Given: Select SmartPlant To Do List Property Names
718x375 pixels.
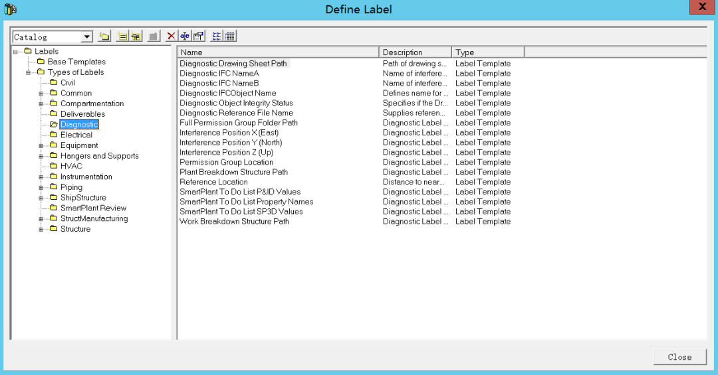Looking at the screenshot, I should click(247, 202).
